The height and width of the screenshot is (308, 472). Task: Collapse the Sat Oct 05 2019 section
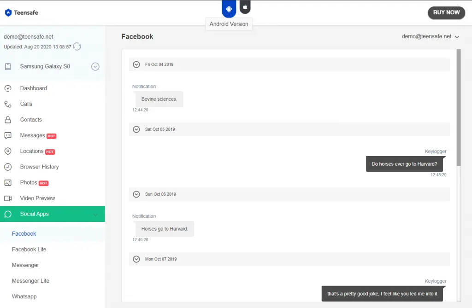coord(136,129)
